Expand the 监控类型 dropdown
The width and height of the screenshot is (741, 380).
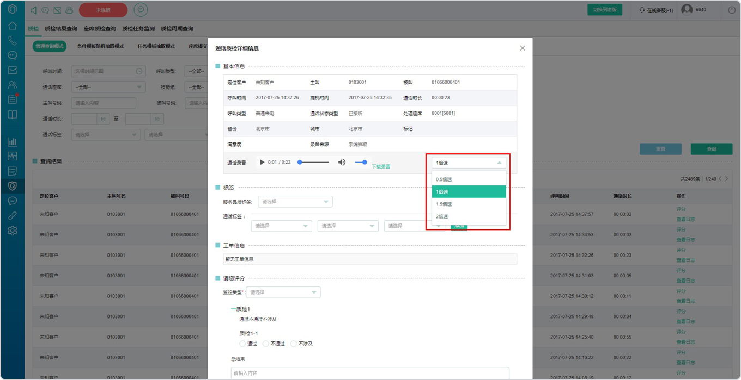[x=283, y=292]
